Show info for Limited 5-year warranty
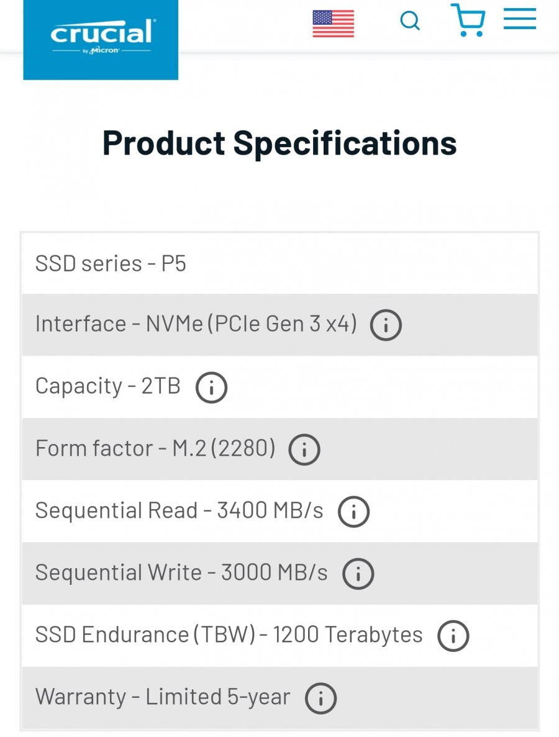559x737 pixels. click(320, 698)
